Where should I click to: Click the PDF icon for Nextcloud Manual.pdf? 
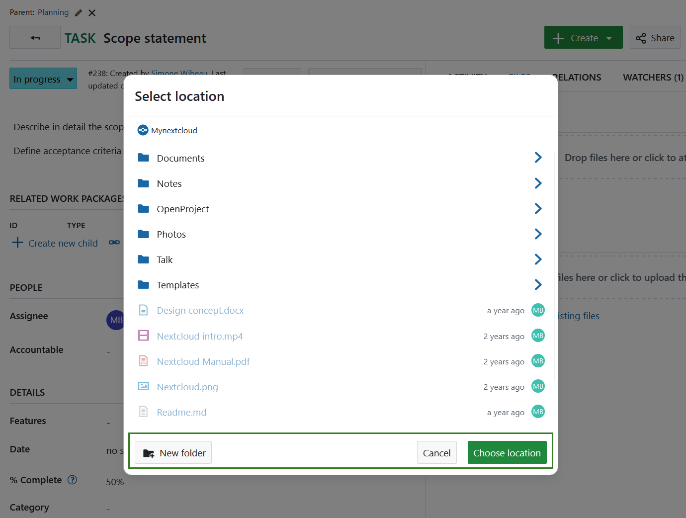[x=143, y=361]
